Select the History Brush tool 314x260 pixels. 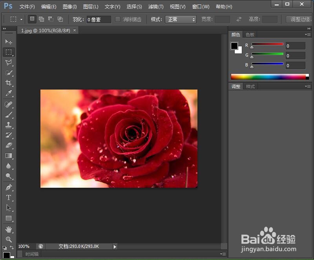click(x=8, y=135)
